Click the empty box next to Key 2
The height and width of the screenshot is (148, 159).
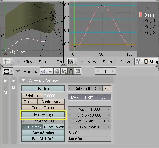141,26
